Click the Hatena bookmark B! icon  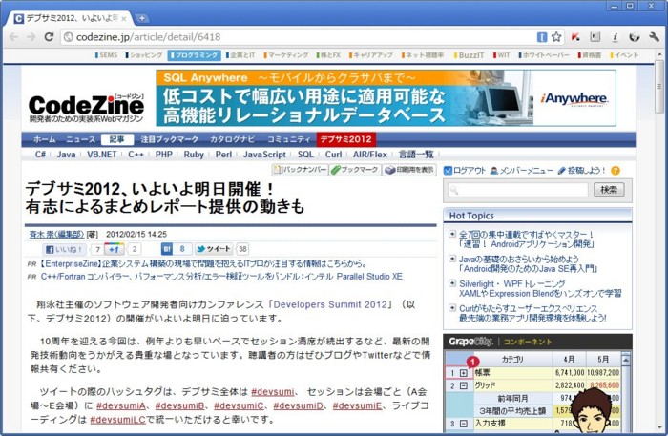(x=167, y=249)
